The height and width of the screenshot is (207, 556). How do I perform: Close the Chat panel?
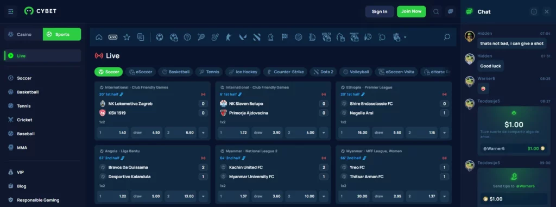tap(546, 12)
